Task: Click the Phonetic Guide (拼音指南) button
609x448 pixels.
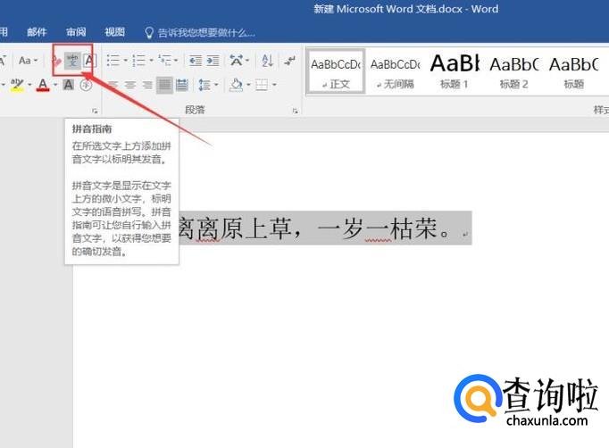Action: [x=72, y=61]
